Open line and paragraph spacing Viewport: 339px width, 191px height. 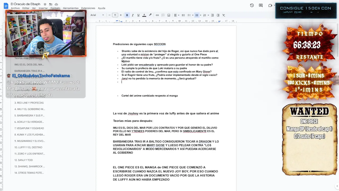point(183,15)
